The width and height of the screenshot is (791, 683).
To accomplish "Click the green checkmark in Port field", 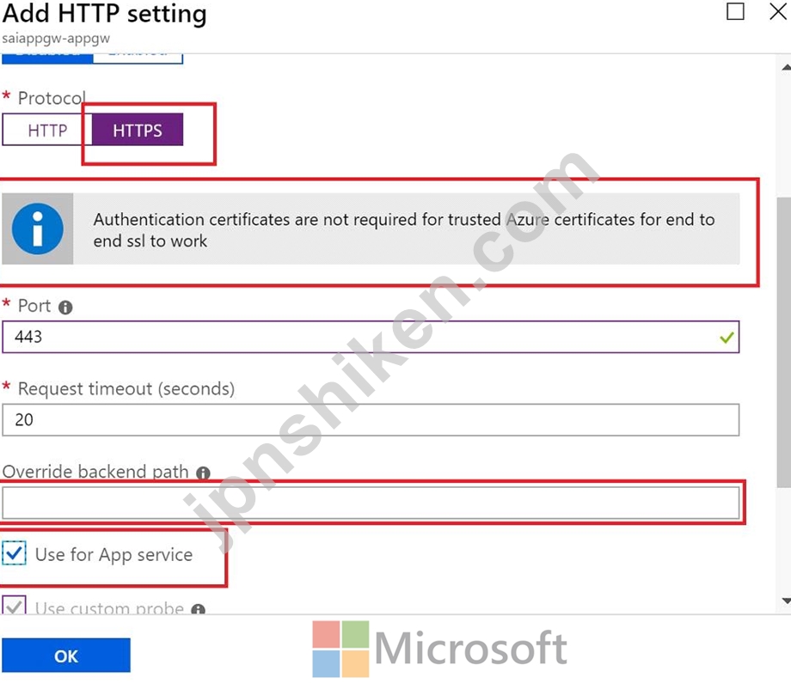I will (727, 338).
